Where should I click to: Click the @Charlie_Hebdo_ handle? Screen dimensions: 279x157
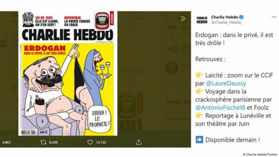click(227, 22)
